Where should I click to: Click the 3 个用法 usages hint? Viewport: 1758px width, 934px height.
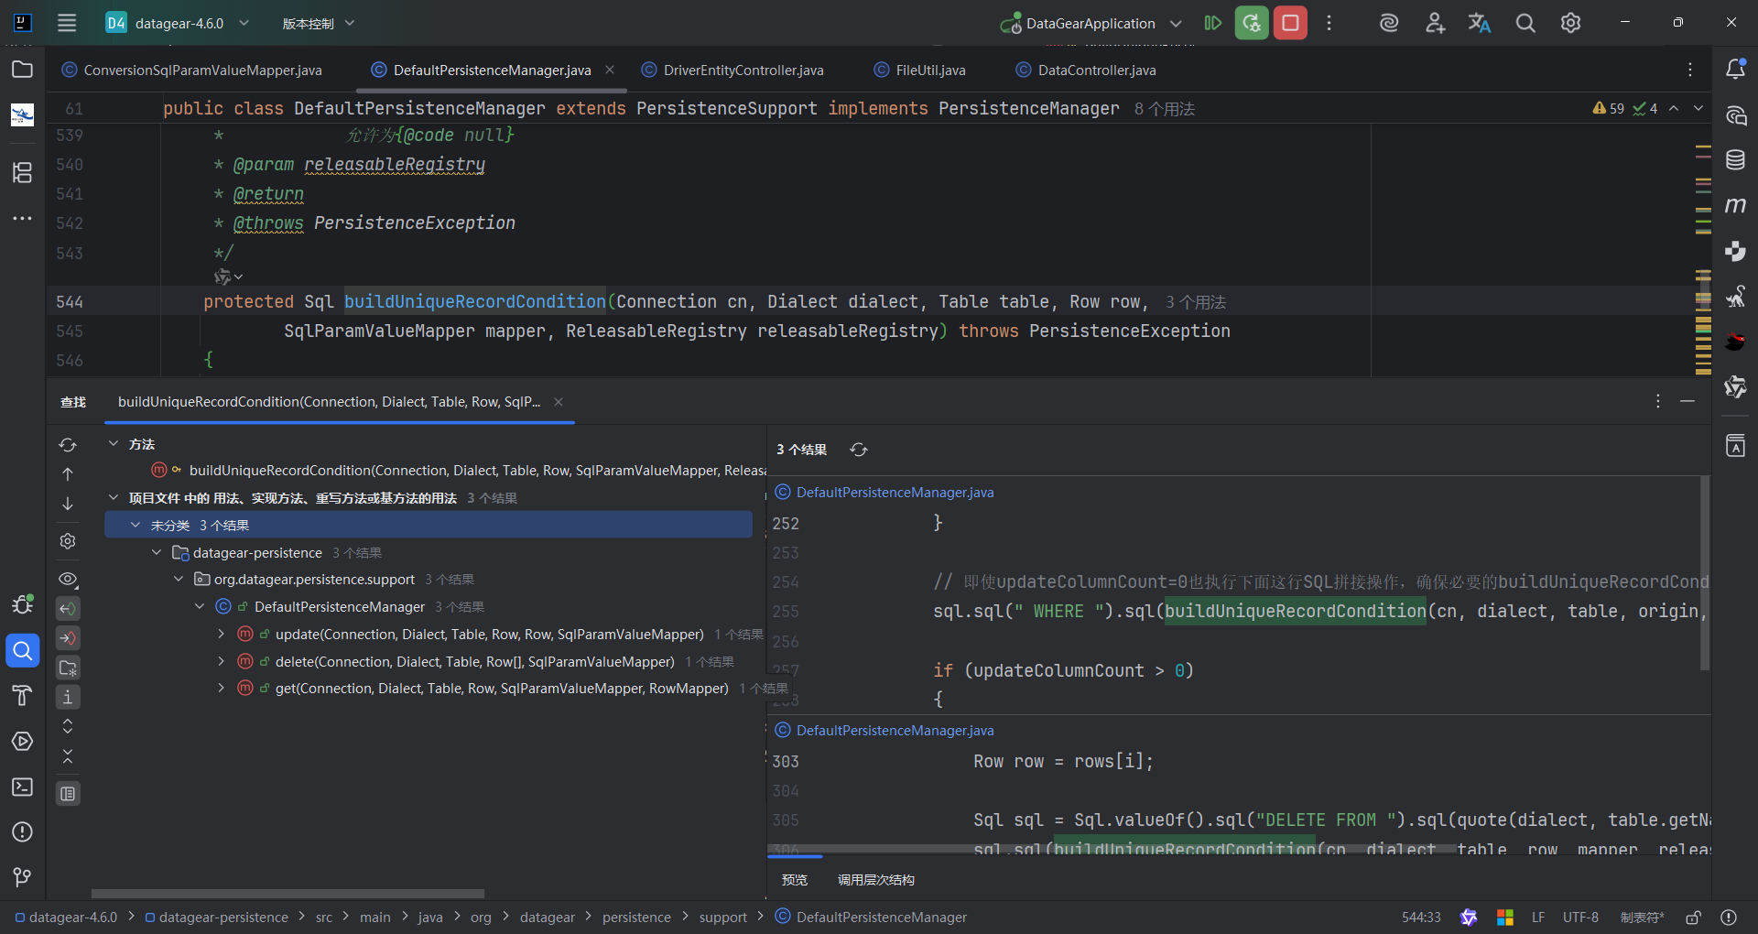1196,302
